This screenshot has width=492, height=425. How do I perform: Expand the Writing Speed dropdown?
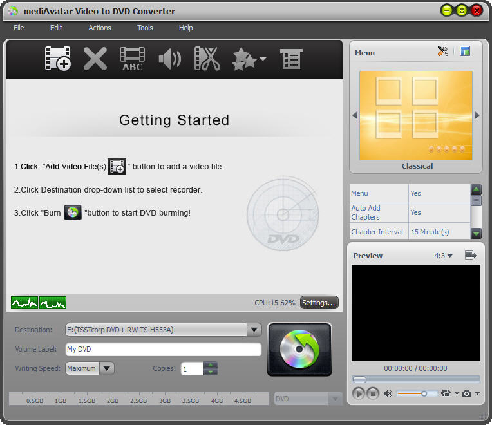(x=107, y=368)
